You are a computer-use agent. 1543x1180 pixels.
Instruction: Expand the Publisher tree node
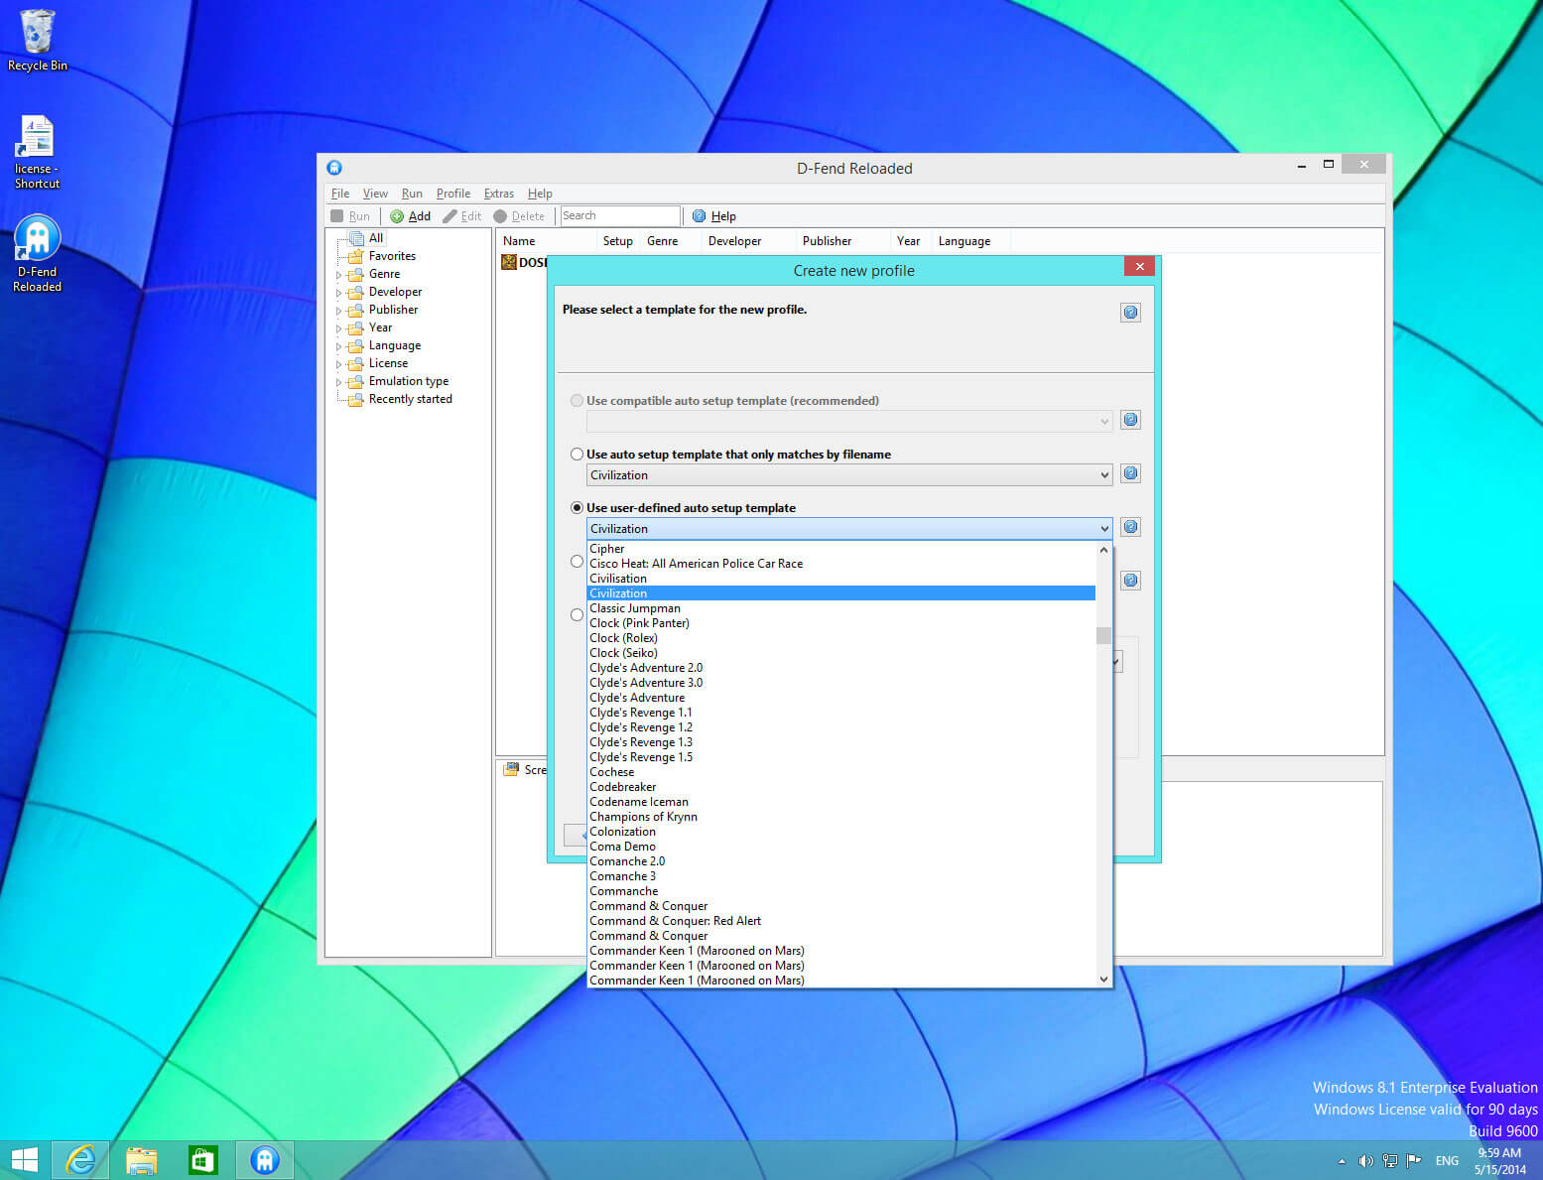coord(338,311)
